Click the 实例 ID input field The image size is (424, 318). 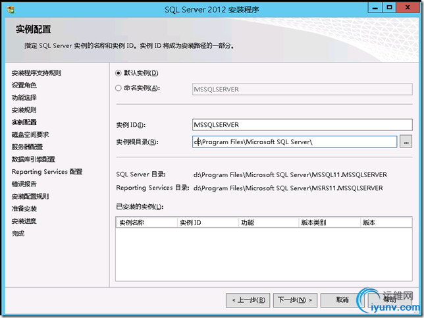tap(302, 125)
